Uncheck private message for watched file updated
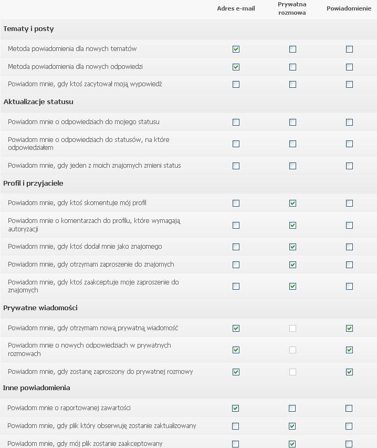The image size is (377, 448). 292,426
